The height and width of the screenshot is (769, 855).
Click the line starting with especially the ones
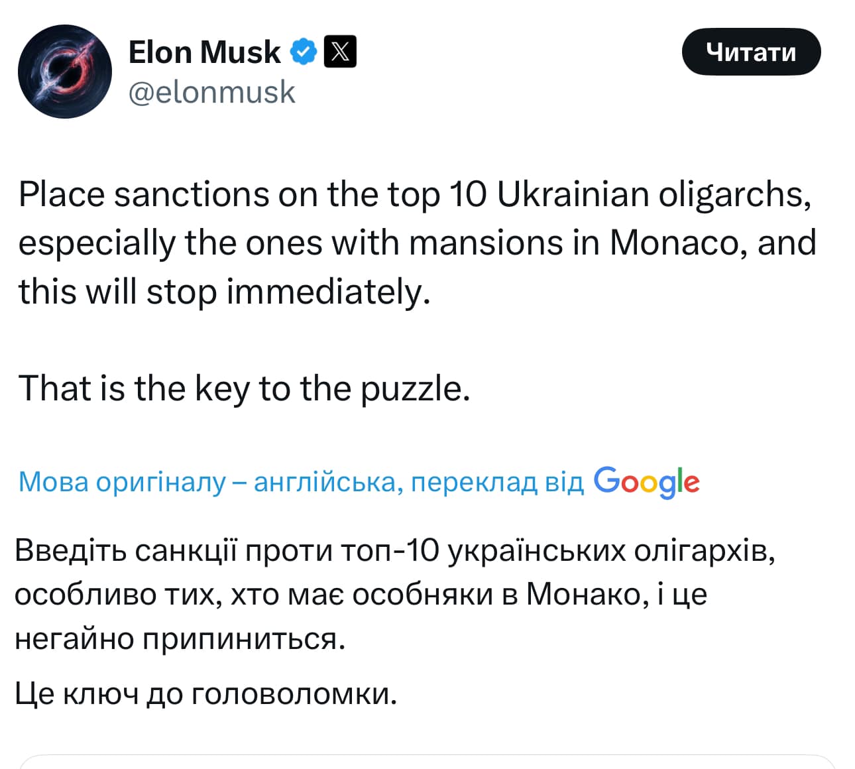(417, 243)
